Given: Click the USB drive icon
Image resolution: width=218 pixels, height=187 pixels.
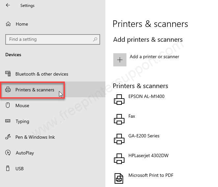Looking at the screenshot, I should 8,169.
